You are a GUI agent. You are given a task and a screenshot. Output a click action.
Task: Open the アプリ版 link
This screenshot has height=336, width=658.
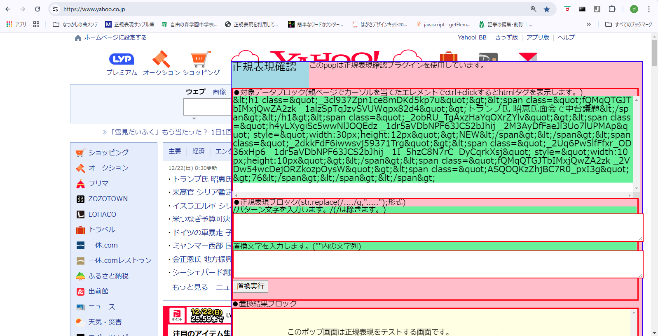538,37
